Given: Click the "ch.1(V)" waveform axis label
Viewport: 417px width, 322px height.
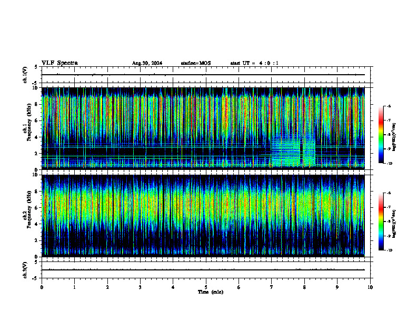Looking at the screenshot, I should point(25,75).
